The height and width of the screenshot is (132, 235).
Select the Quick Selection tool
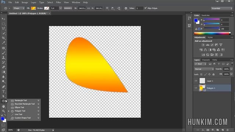coord(3,33)
